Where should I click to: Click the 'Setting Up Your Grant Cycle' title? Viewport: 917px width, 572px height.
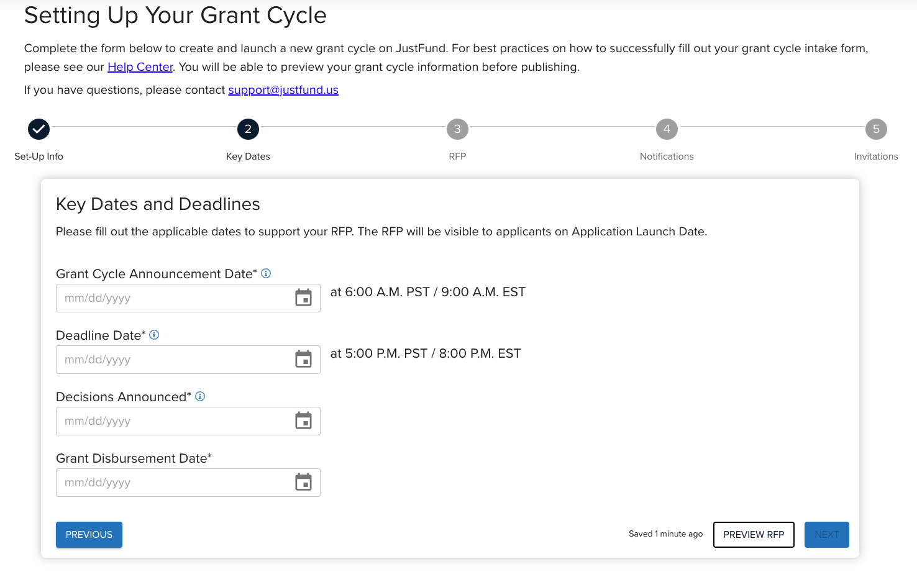coord(175,16)
